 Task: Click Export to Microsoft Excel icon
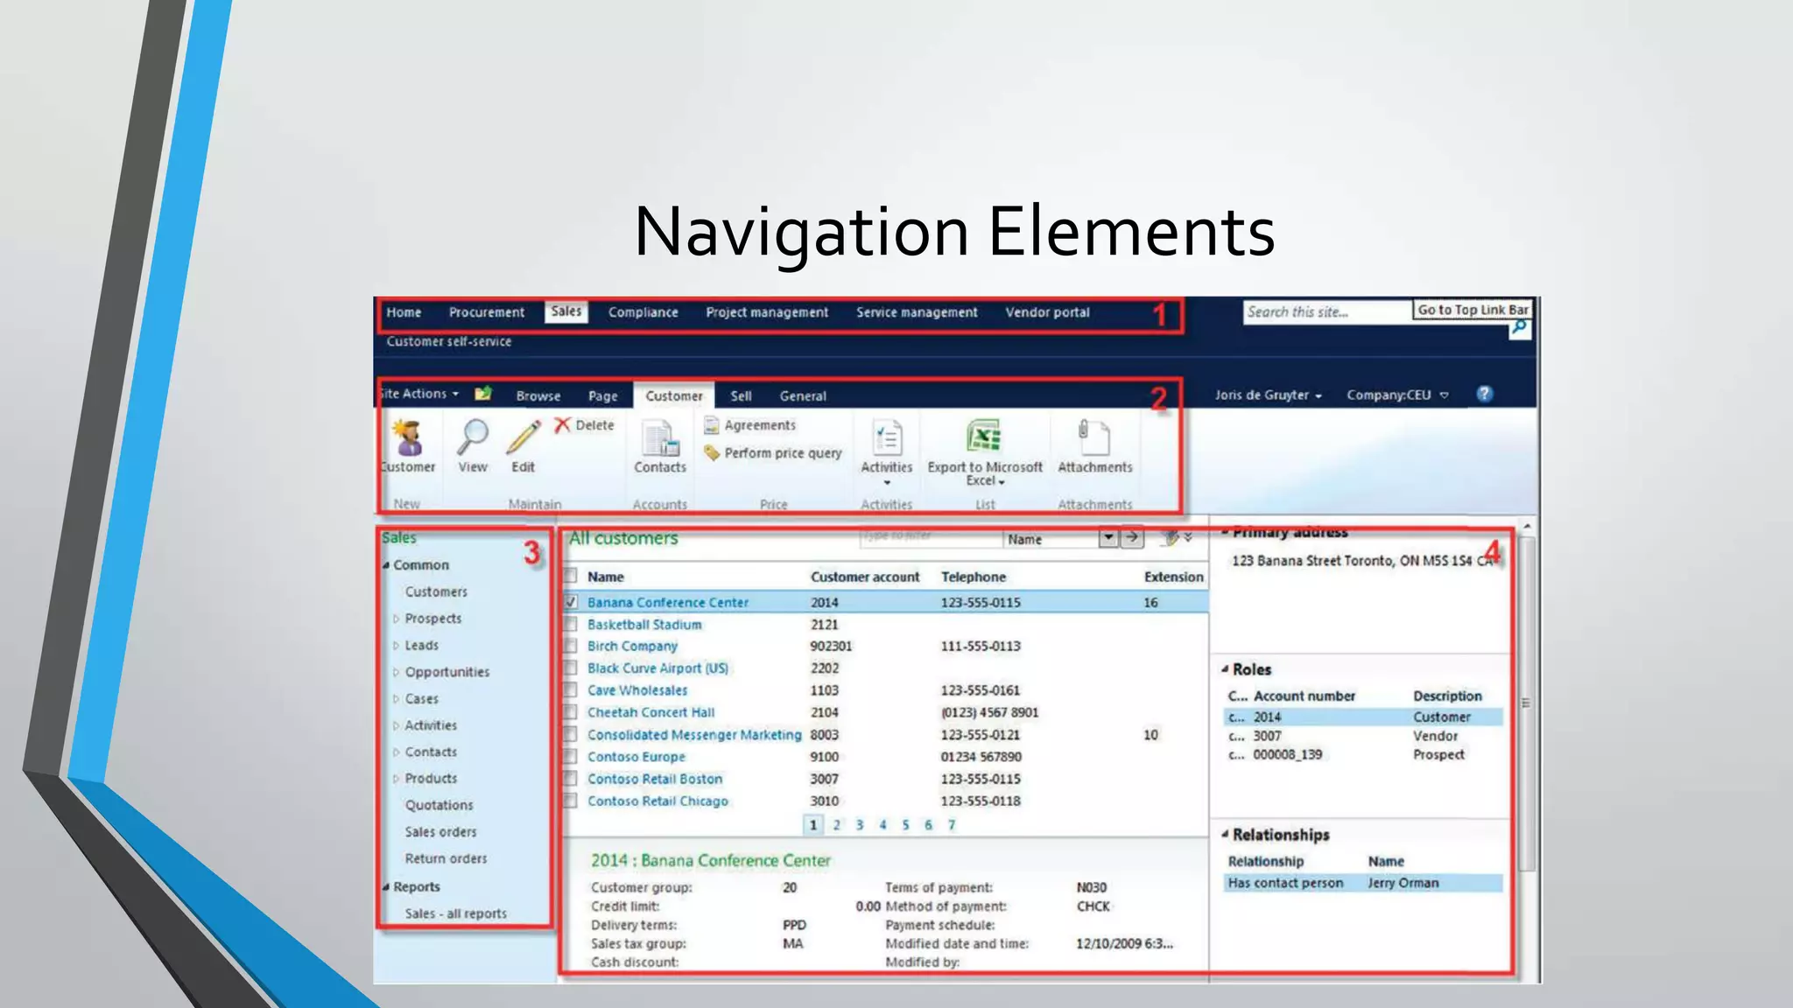(x=985, y=437)
